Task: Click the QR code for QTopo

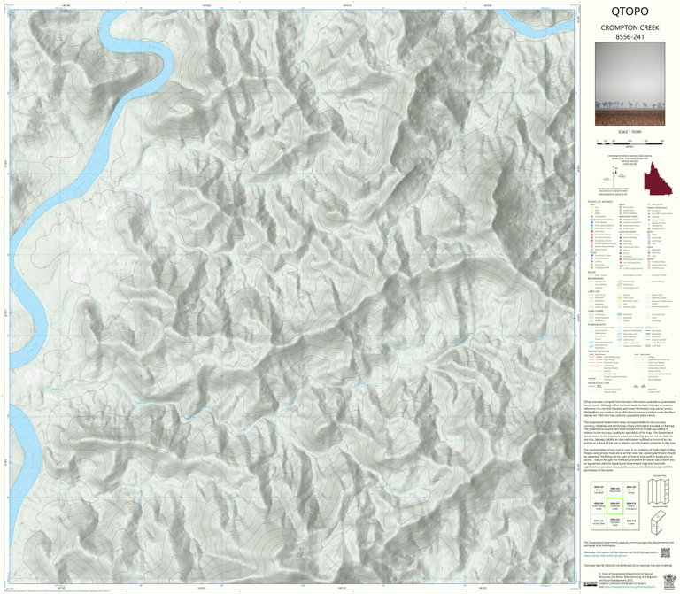Action: (x=665, y=552)
